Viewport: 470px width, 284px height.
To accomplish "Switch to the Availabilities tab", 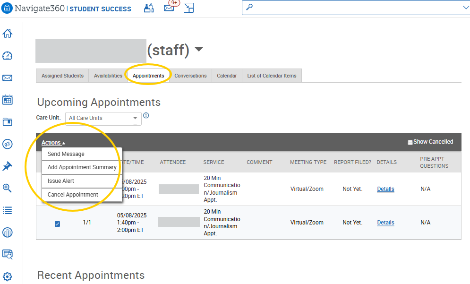I will [108, 76].
